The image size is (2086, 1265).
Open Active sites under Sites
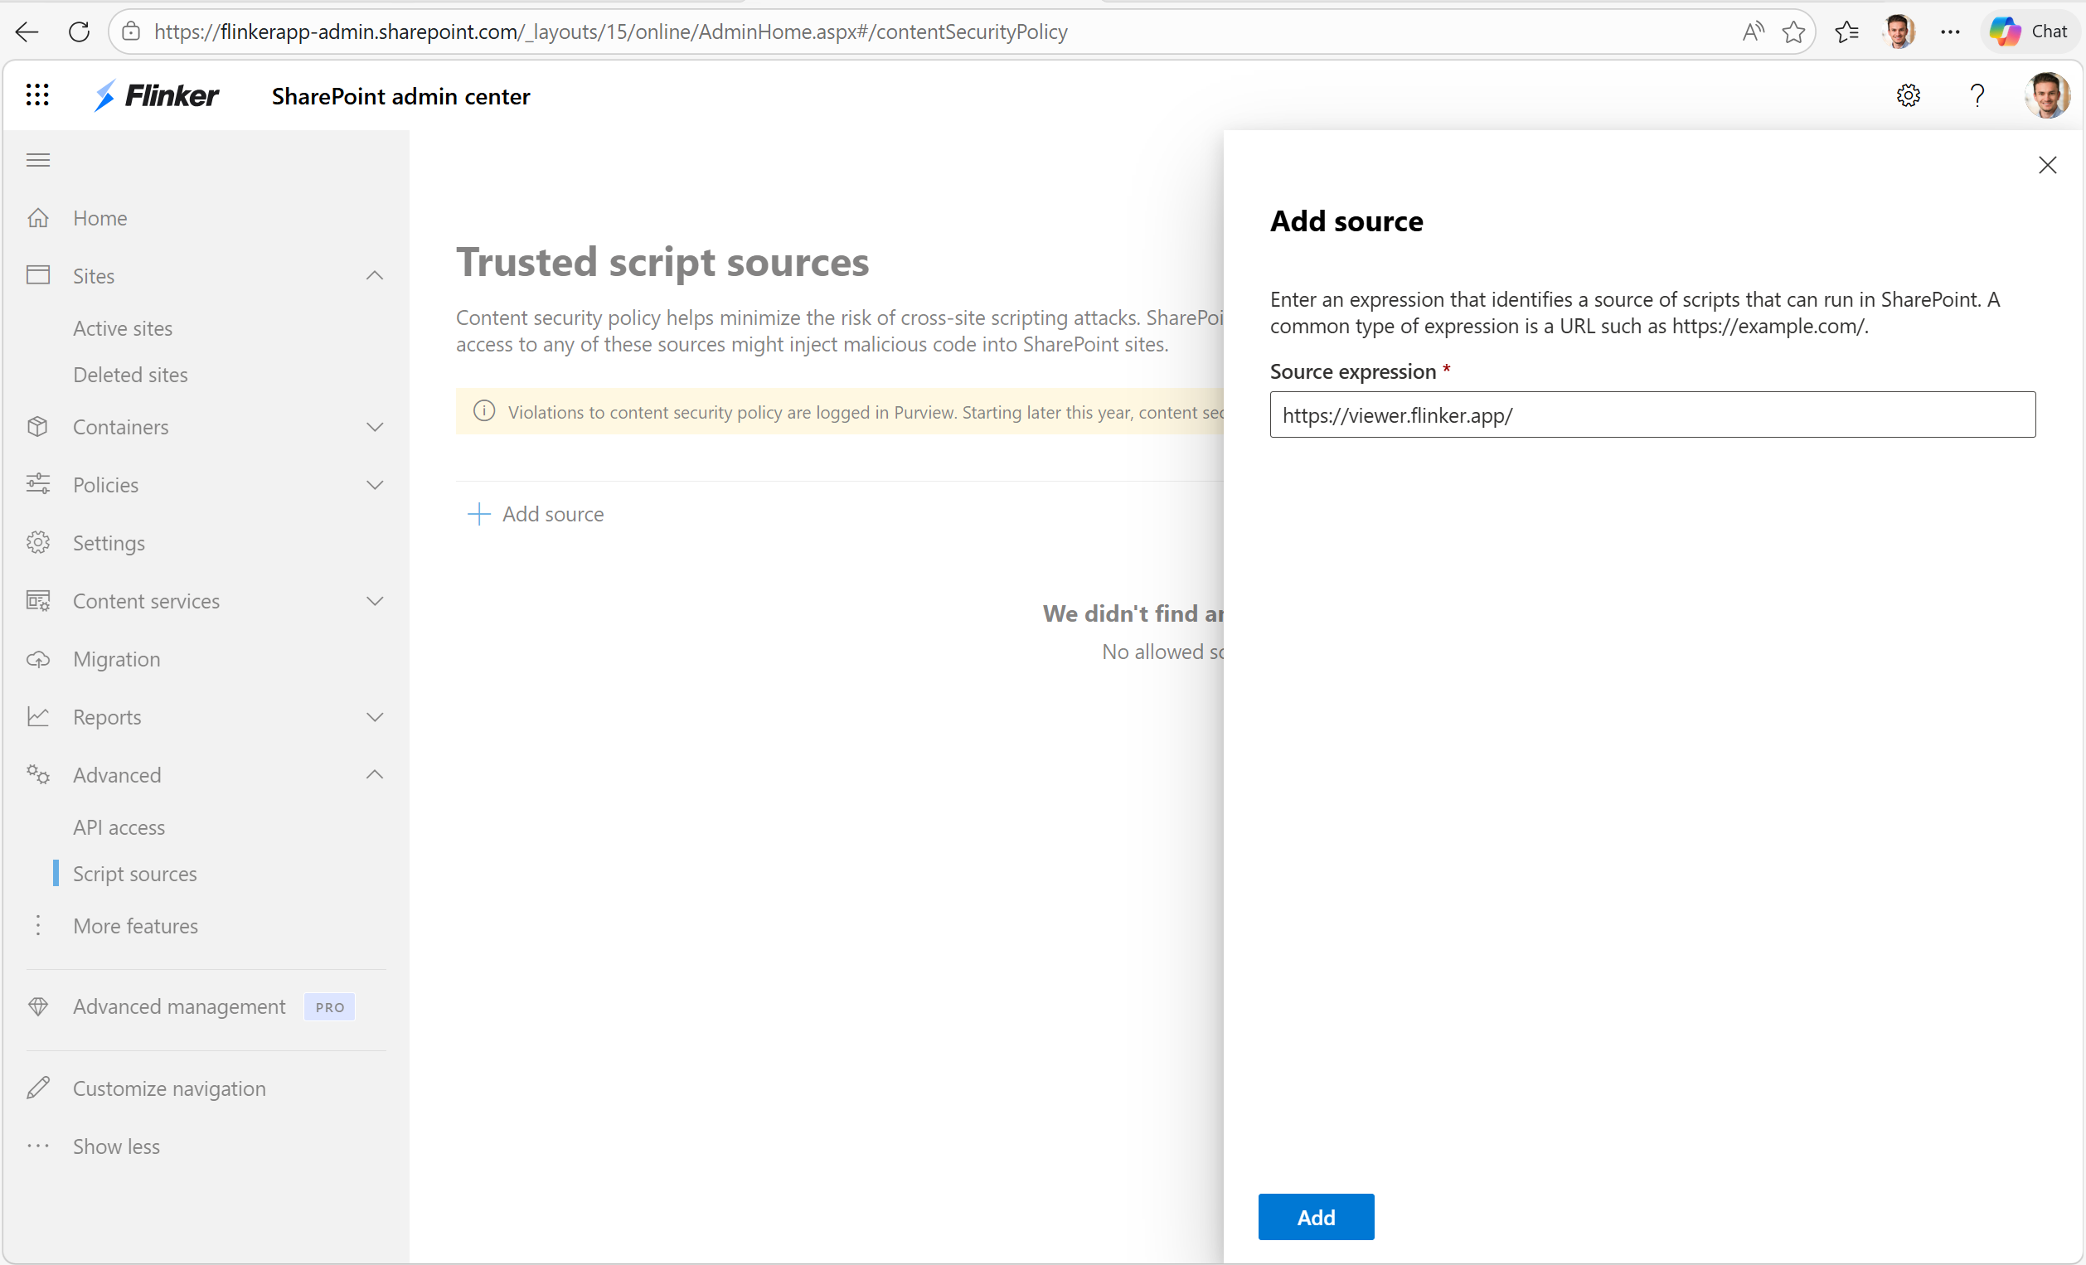point(123,327)
